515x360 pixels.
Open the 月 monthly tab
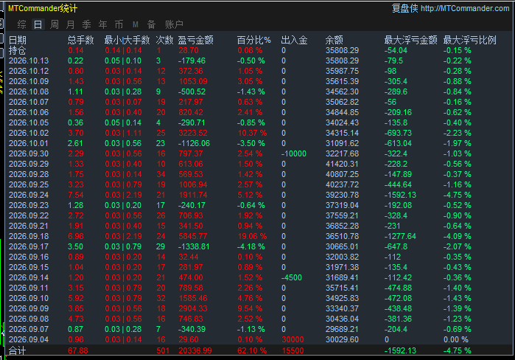coord(70,24)
